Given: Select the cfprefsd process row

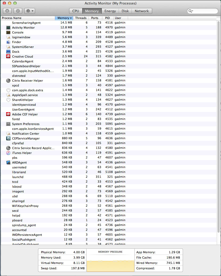Looking at the screenshot, I should pos(109,143).
